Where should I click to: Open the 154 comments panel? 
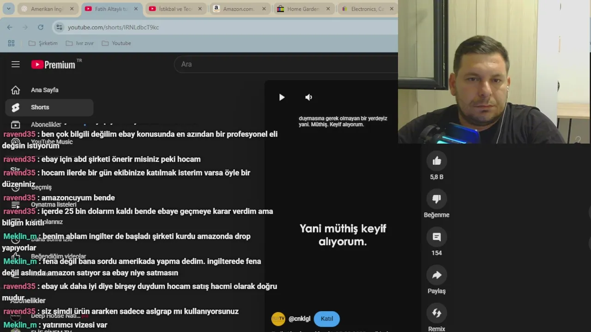pyautogui.click(x=437, y=237)
